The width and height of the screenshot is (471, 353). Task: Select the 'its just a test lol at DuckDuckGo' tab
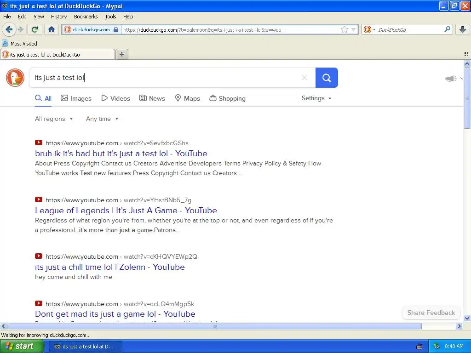tap(57, 54)
